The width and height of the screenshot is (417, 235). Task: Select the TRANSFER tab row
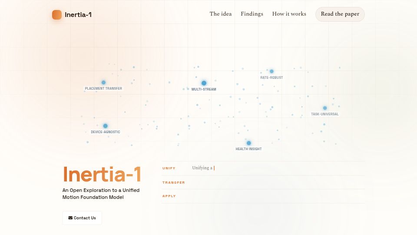point(263,182)
